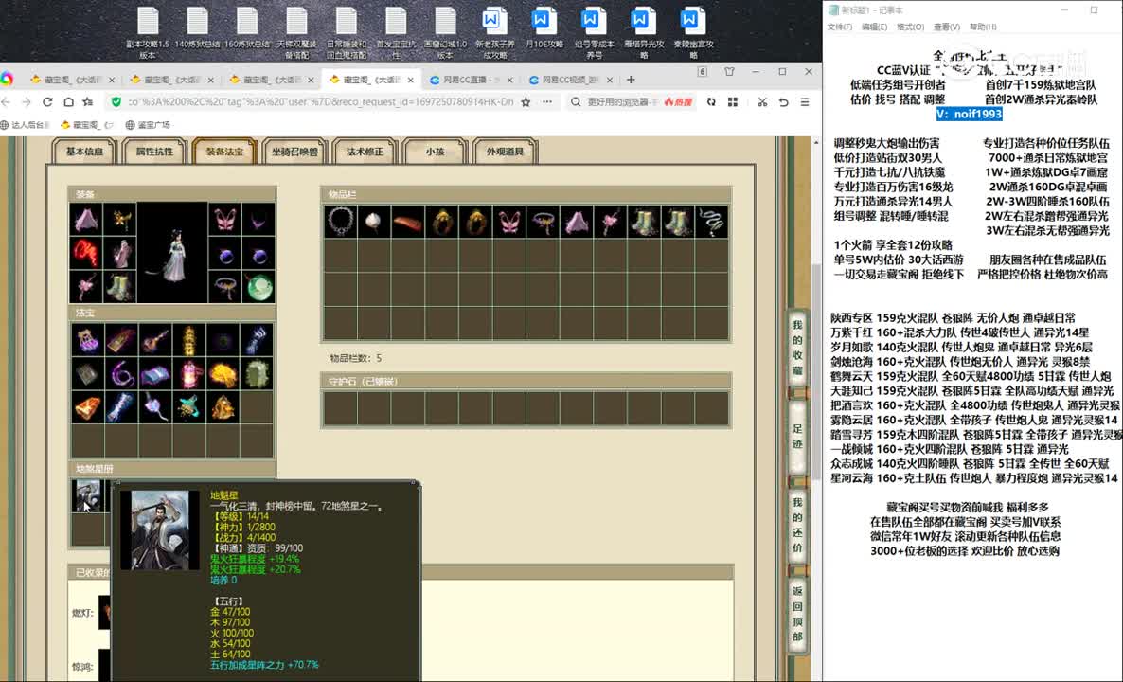The width and height of the screenshot is (1123, 682).
Task: Open the 达人后台 bookmark
Action: click(25, 125)
